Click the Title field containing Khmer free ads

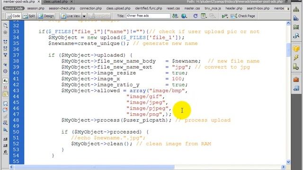click(148, 16)
